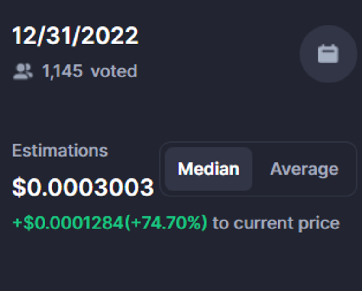Click the green +$0.0001284 price difference

point(68,223)
